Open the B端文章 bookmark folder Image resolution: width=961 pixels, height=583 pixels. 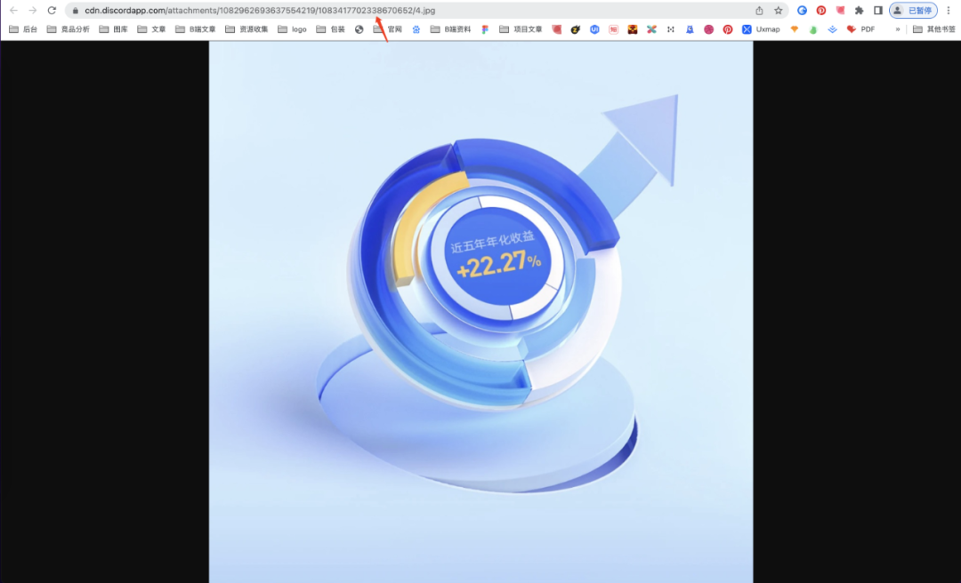click(196, 29)
